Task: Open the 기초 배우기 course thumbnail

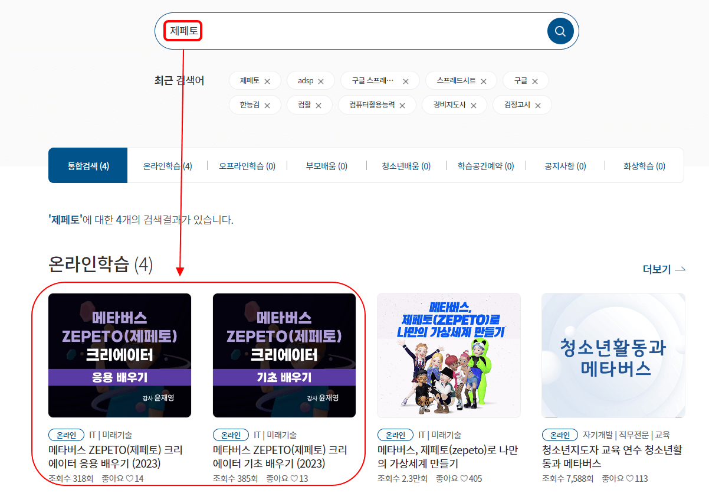Action: tap(284, 355)
